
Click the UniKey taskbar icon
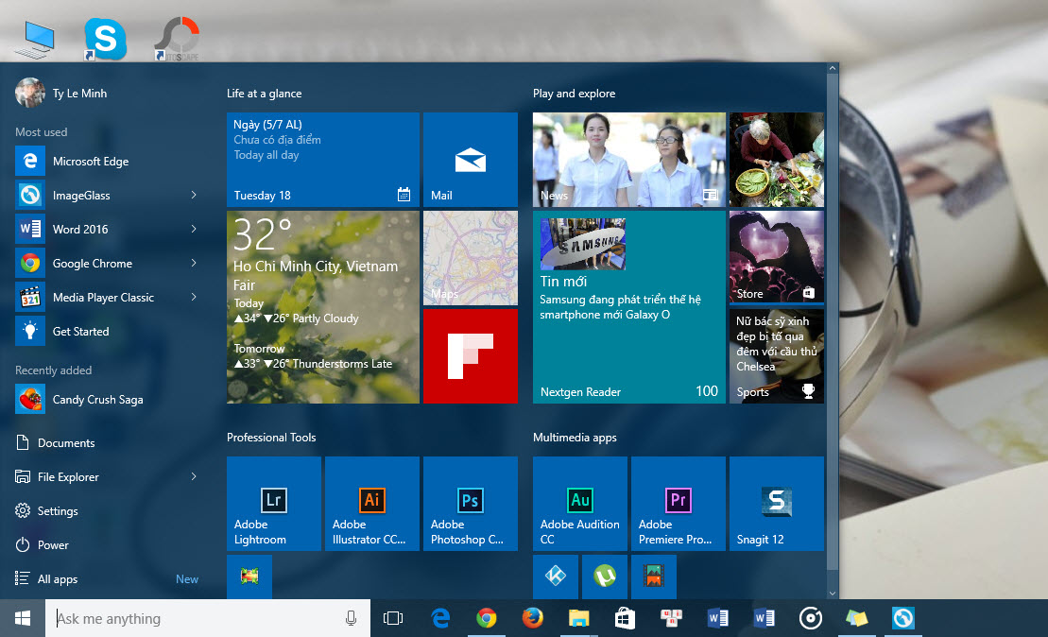[671, 618]
